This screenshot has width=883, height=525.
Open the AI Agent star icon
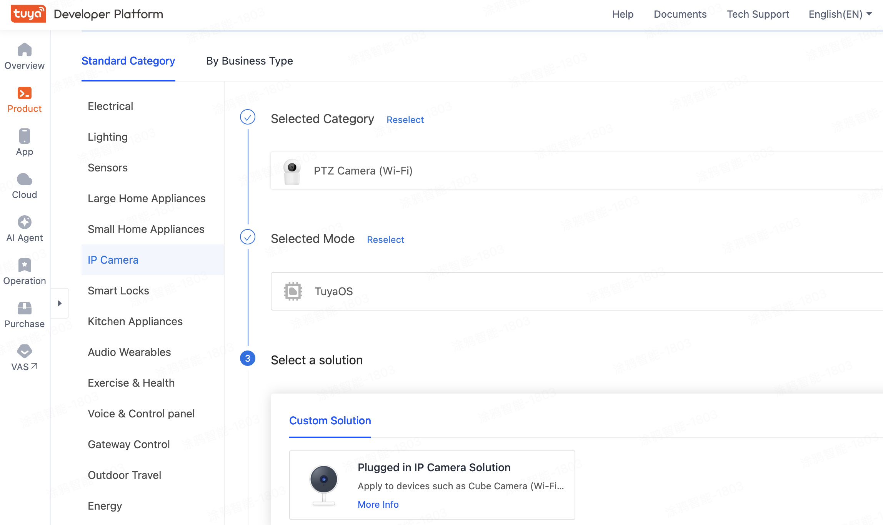[x=25, y=222]
